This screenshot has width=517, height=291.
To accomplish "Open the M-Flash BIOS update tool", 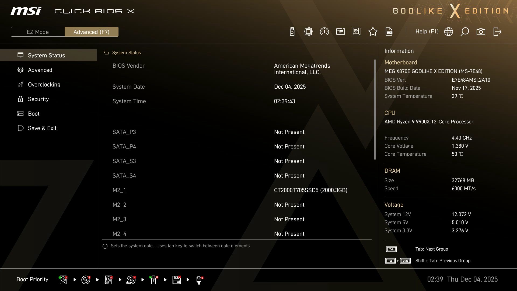I will 292,32.
